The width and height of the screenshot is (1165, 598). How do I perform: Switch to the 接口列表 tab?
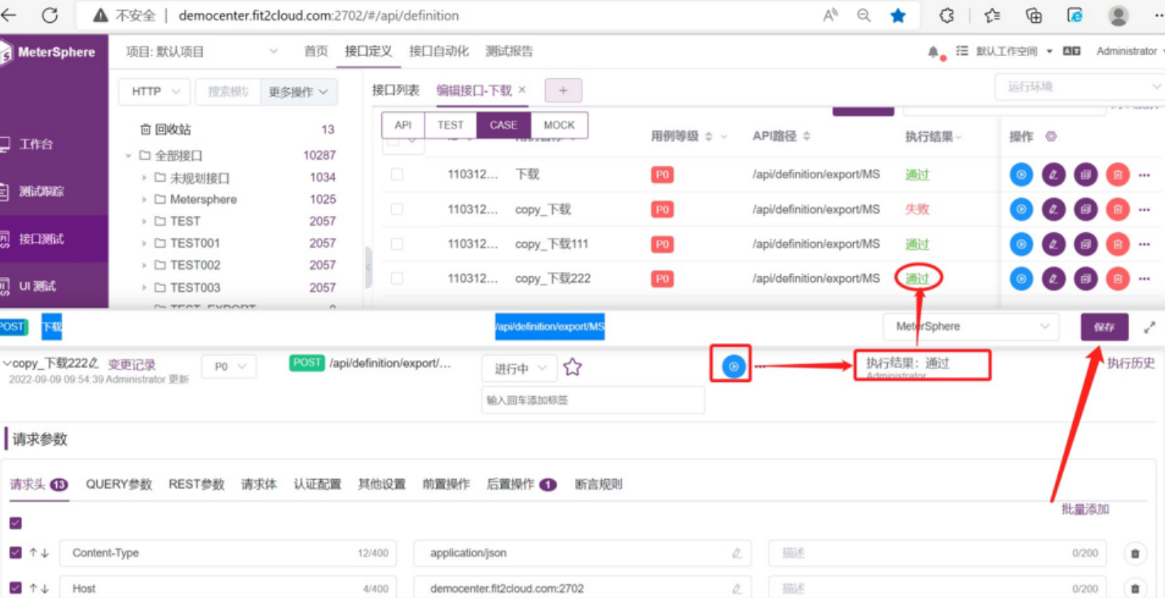pyautogui.click(x=396, y=90)
